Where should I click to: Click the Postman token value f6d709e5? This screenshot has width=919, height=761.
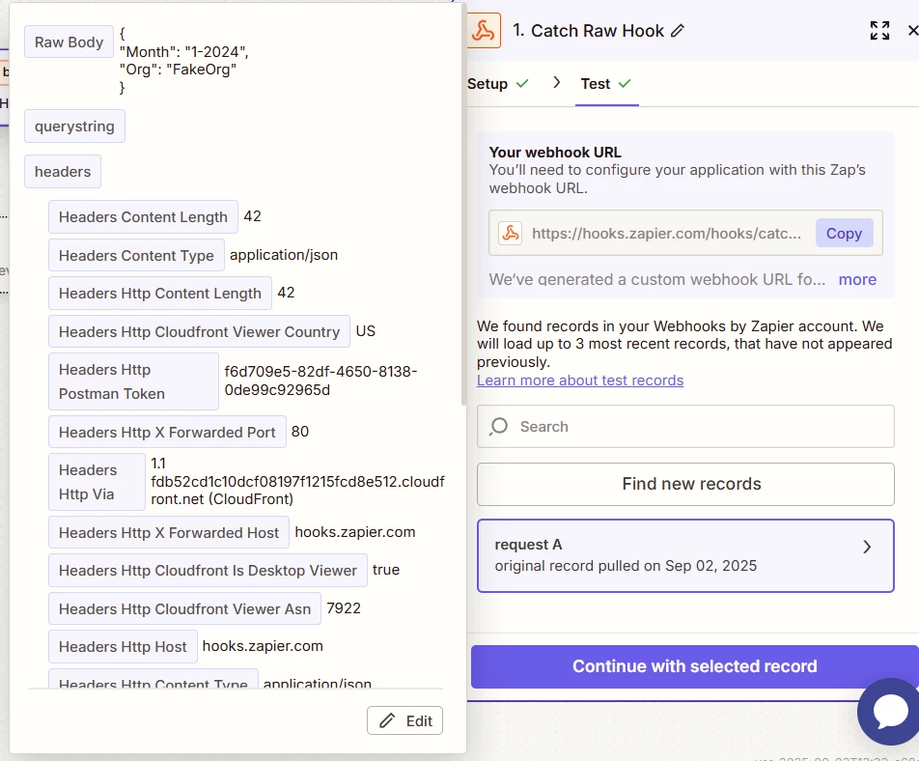[320, 381]
